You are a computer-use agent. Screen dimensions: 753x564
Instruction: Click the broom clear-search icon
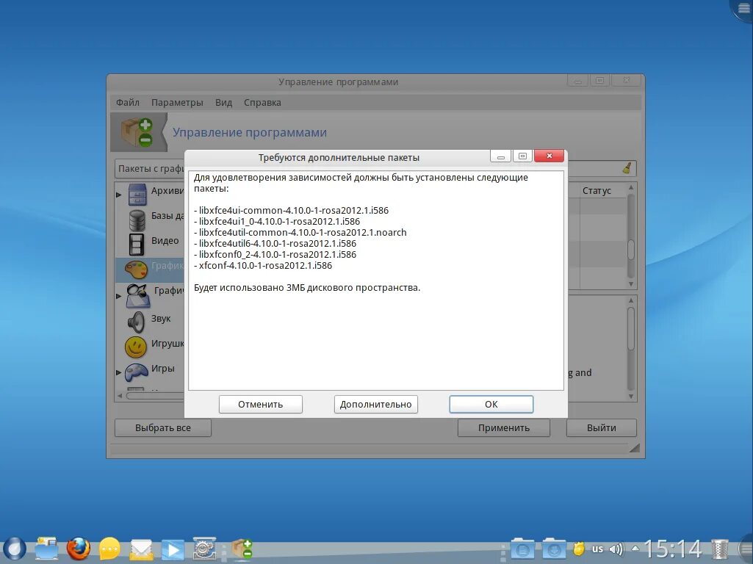point(627,168)
